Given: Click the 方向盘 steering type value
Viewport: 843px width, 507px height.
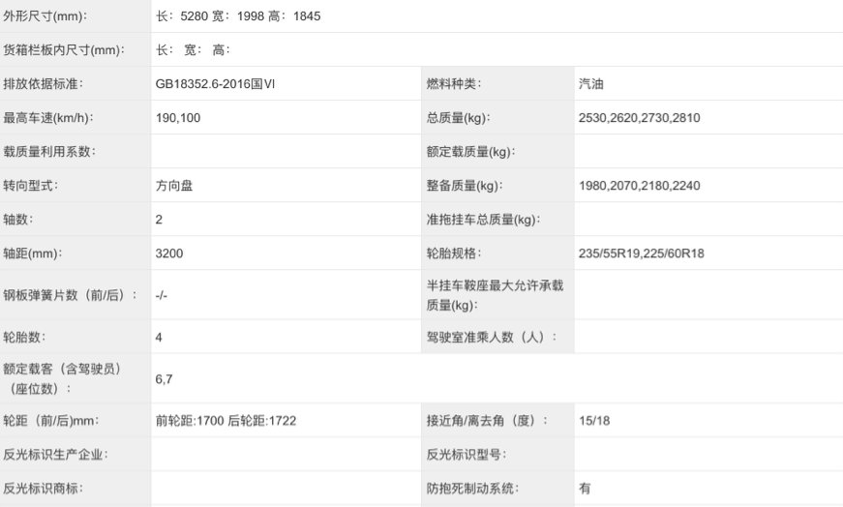Looking at the screenshot, I should (x=174, y=186).
